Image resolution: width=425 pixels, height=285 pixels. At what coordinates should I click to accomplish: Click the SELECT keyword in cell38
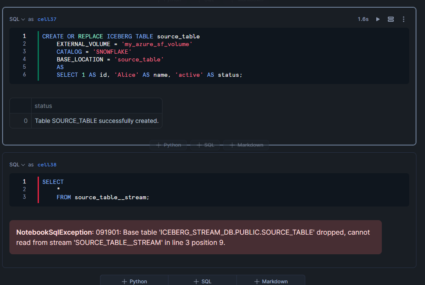tap(53, 182)
